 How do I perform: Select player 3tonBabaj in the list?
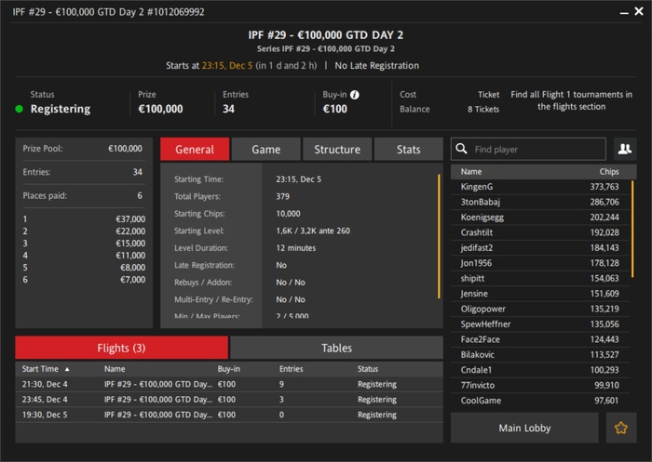click(x=540, y=202)
